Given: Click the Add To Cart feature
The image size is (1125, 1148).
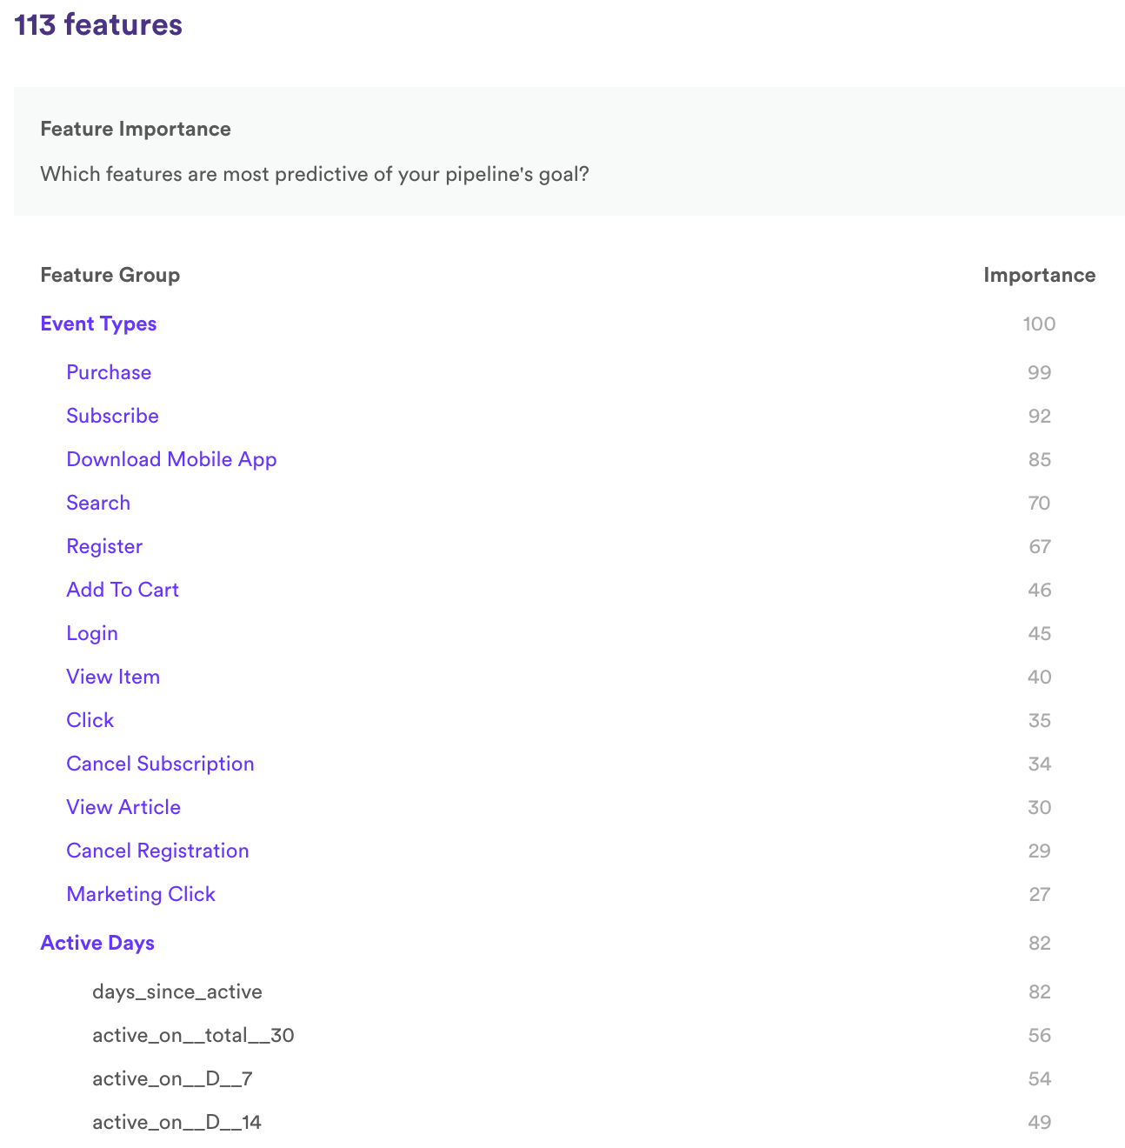Looking at the screenshot, I should tap(122, 590).
